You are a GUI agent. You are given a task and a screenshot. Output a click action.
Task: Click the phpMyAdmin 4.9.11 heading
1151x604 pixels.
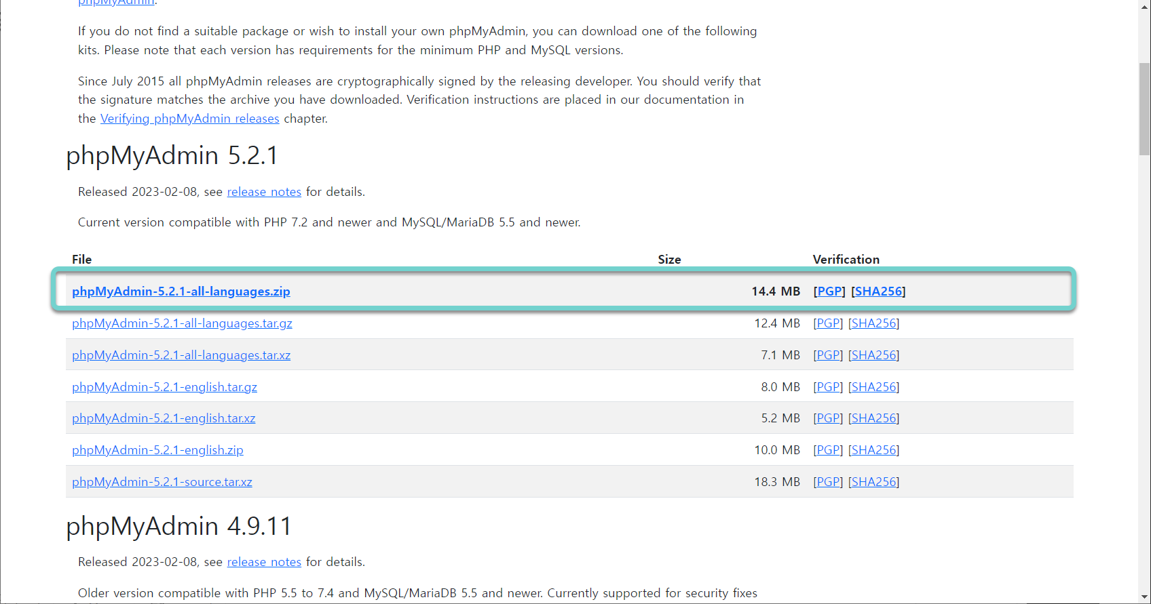coord(179,526)
